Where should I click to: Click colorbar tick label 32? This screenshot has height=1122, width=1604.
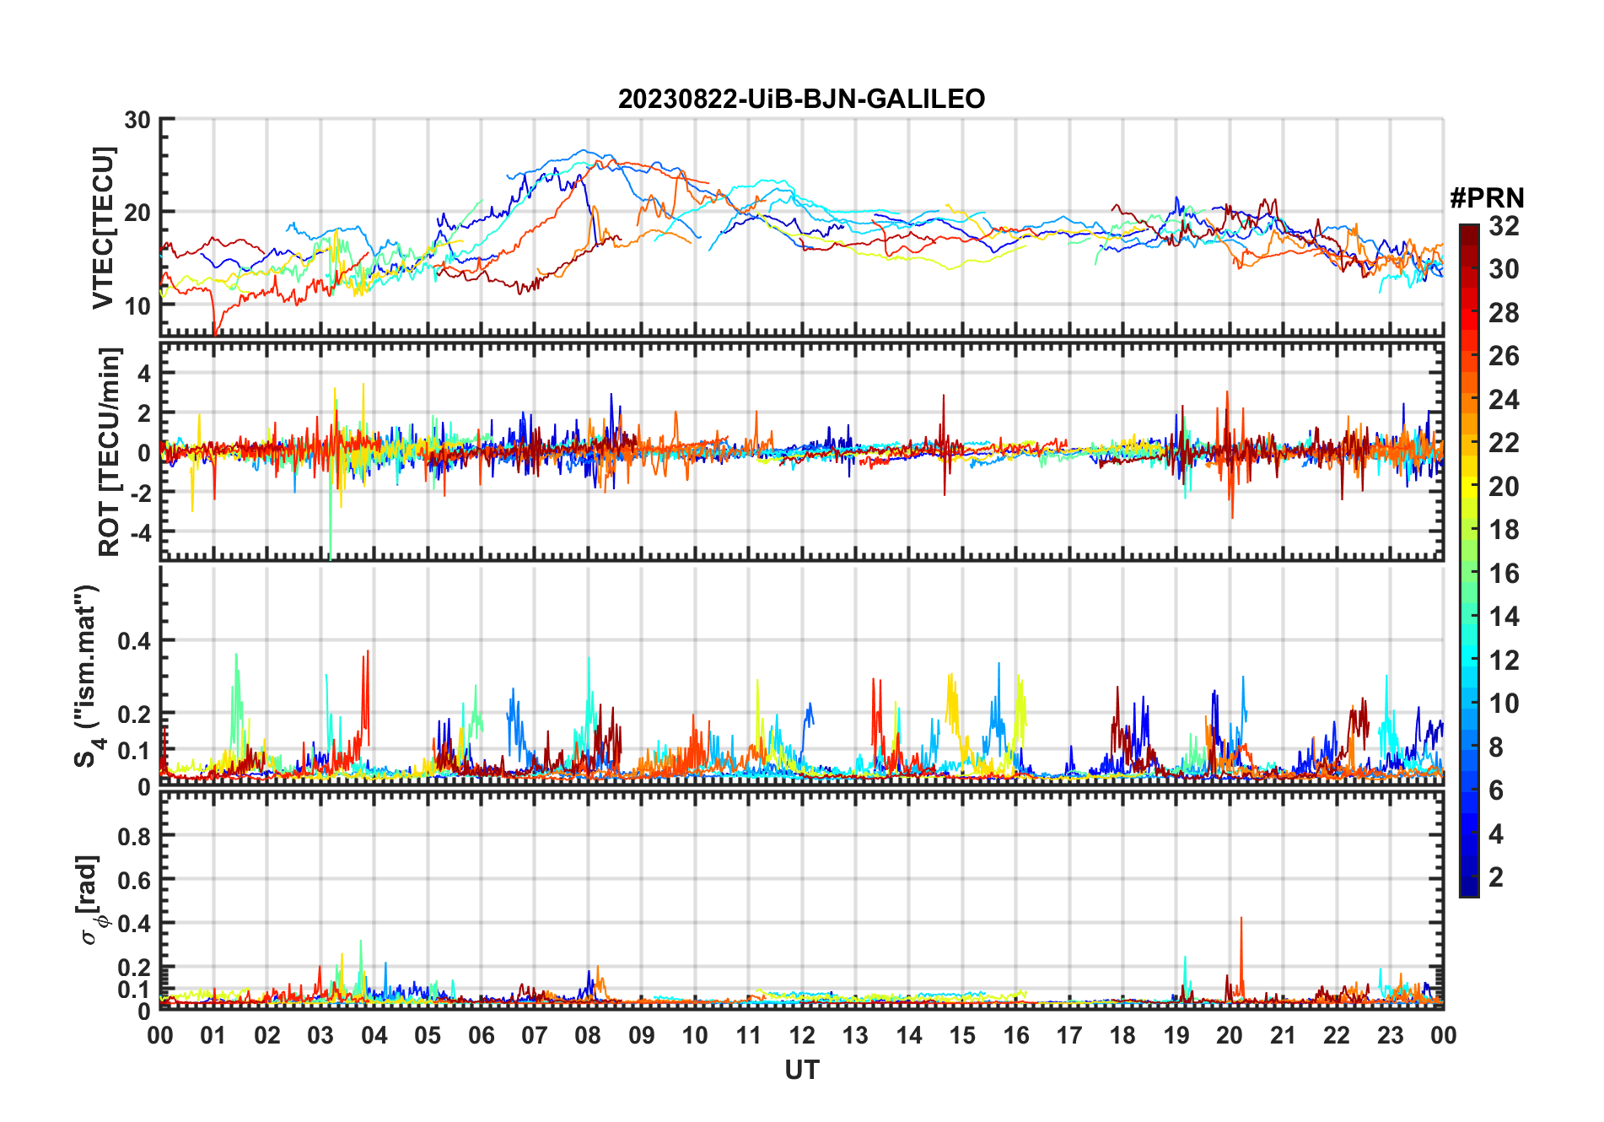pyautogui.click(x=1504, y=226)
